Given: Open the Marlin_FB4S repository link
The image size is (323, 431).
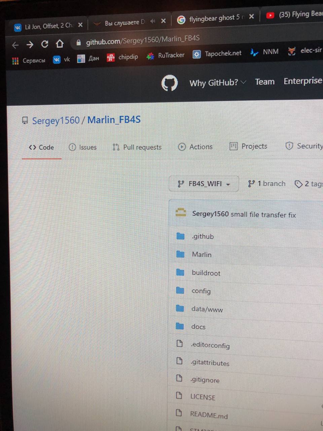Looking at the screenshot, I should tap(114, 120).
